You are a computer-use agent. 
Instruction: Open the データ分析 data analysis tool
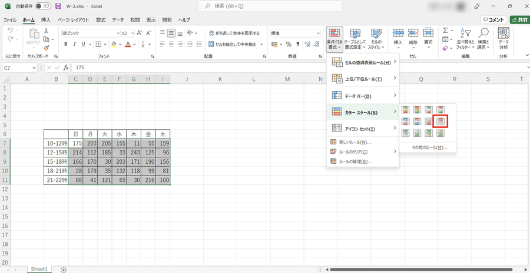click(503, 40)
